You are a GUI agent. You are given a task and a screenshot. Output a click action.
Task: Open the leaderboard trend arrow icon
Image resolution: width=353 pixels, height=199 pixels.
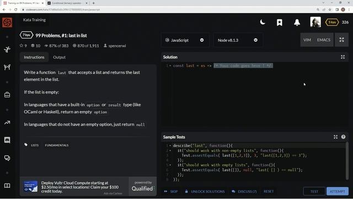(7, 123)
